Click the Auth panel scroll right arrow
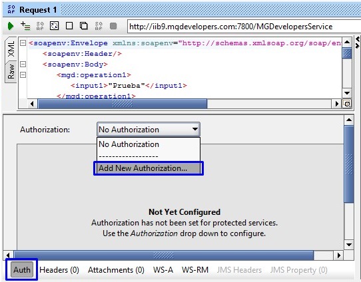This screenshot has width=361, height=282. tap(338, 255)
